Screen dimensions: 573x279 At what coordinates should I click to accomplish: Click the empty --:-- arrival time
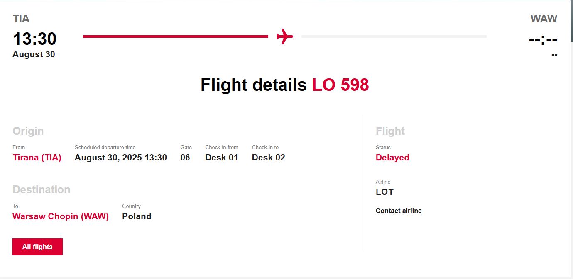click(543, 40)
